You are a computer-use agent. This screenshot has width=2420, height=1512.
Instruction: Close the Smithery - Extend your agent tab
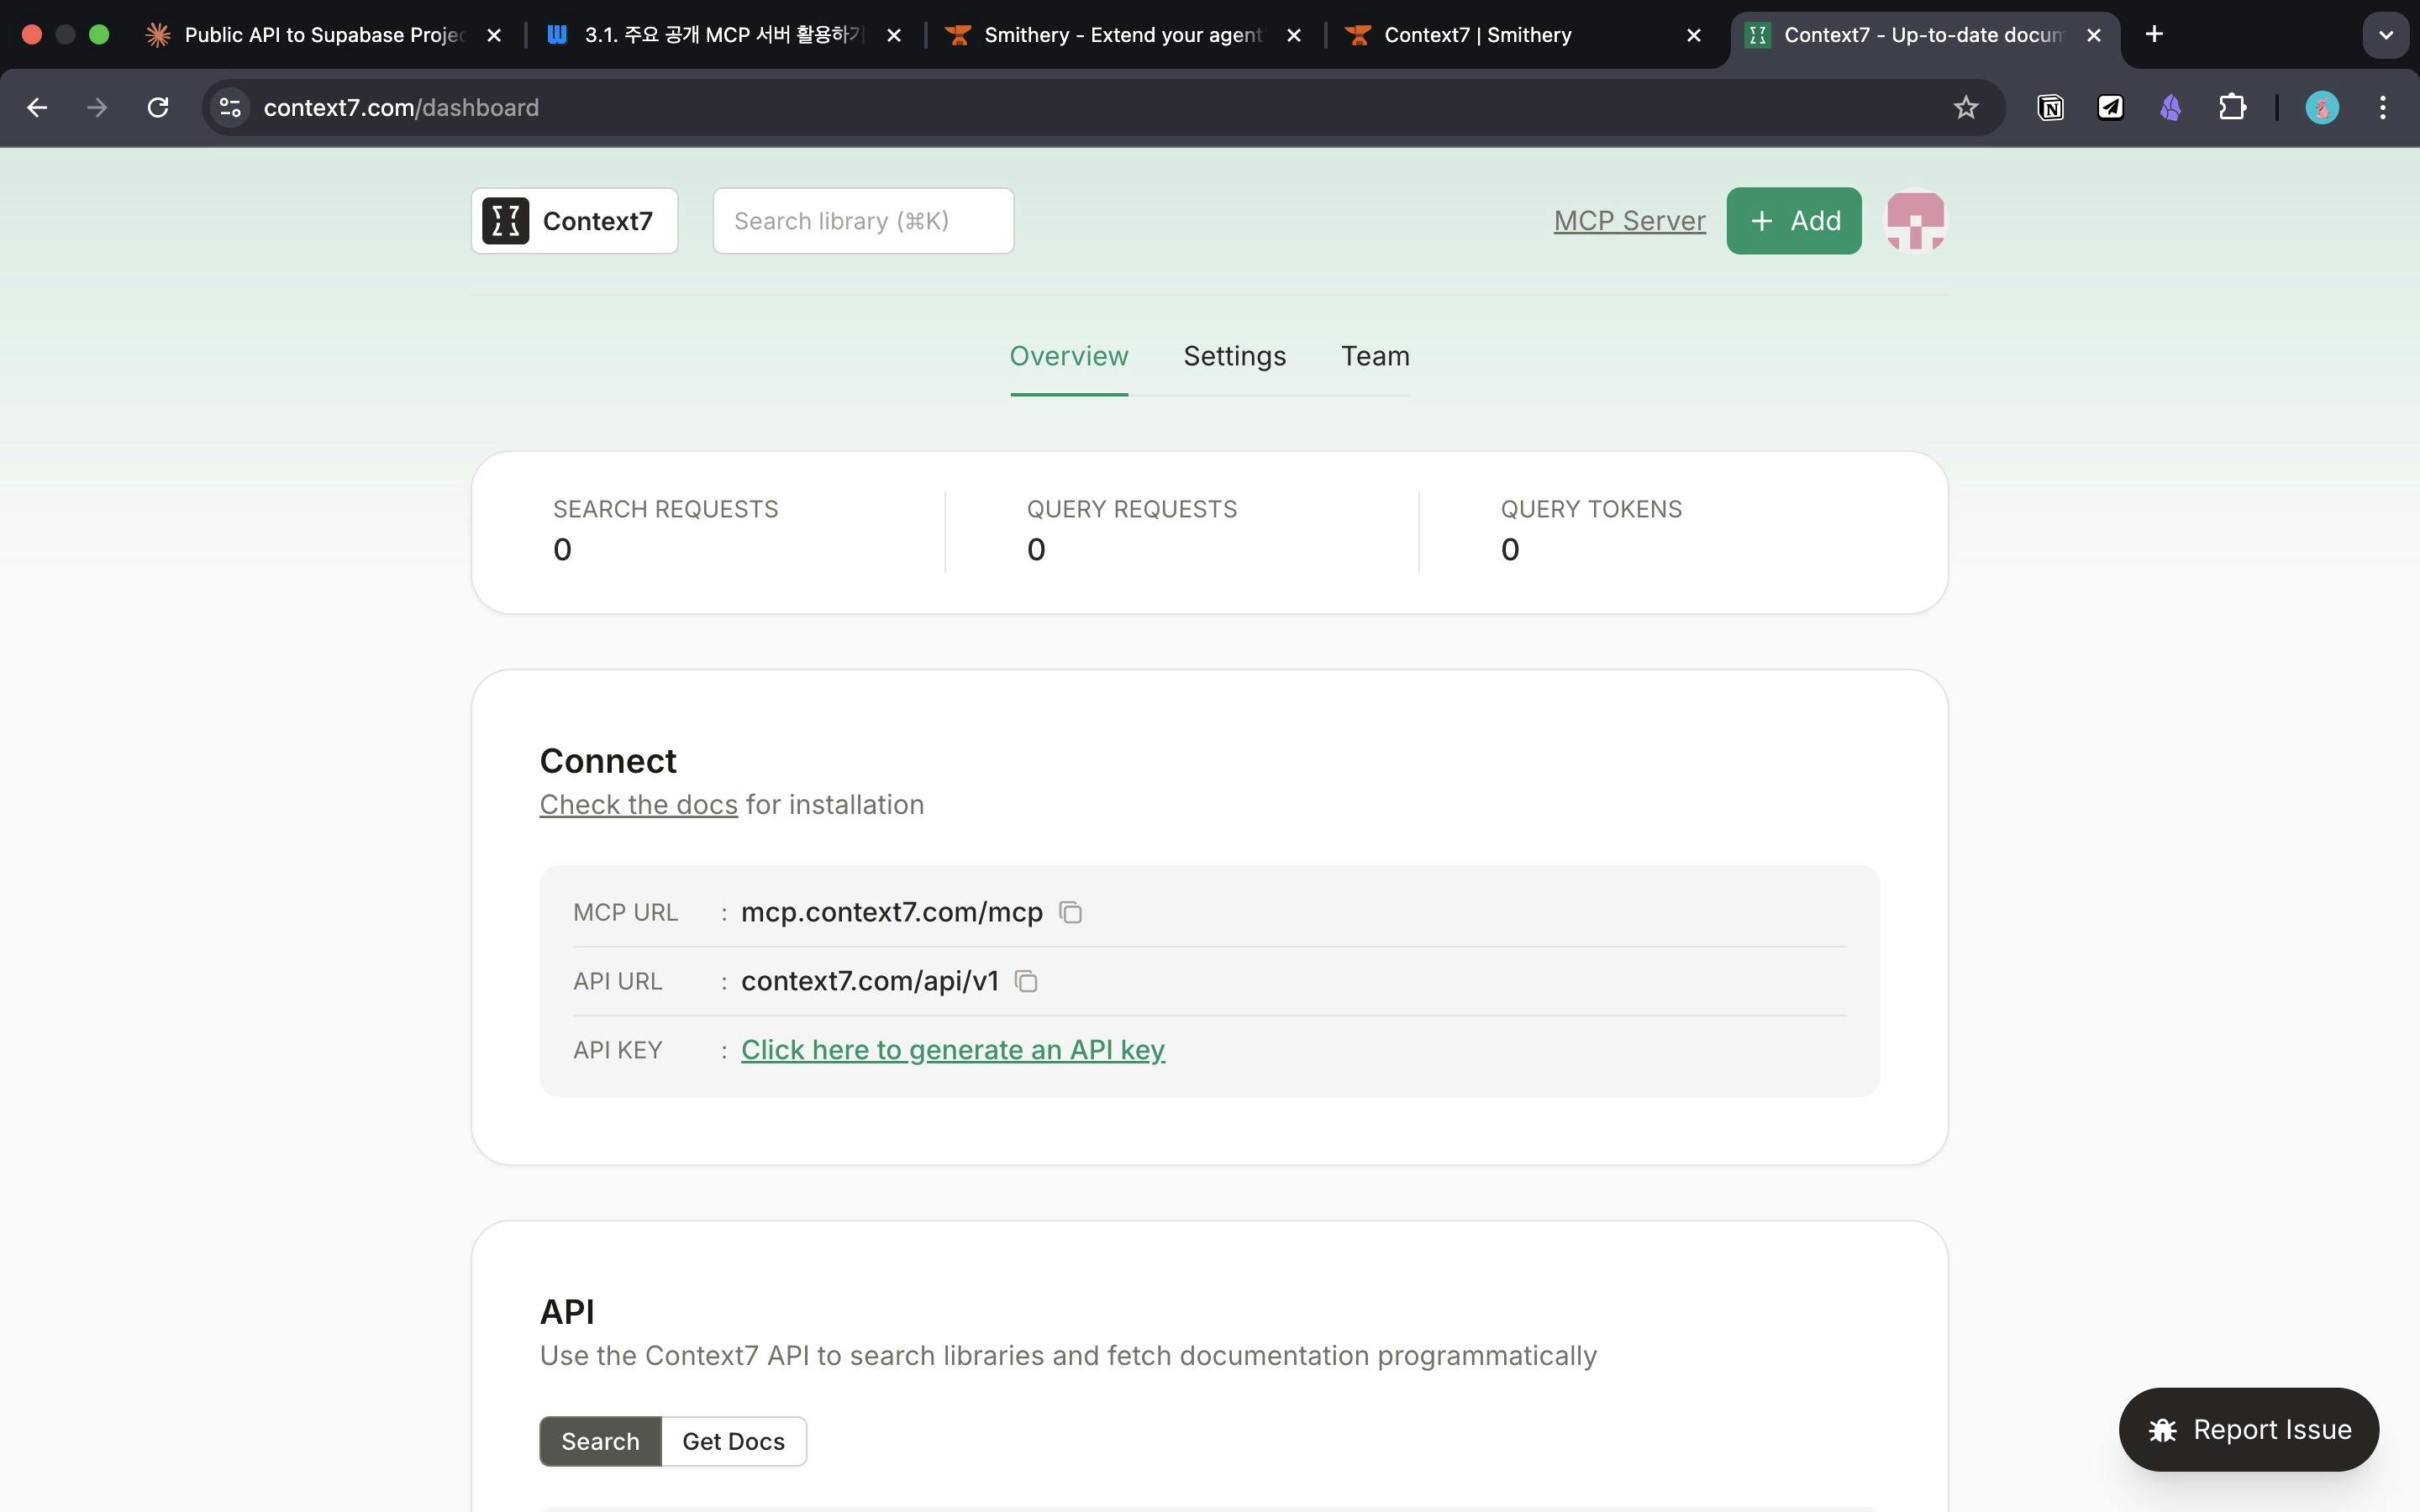coord(1293,35)
